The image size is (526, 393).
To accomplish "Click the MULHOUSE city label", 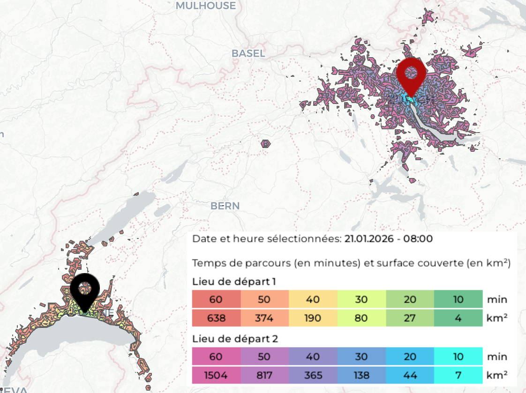I will (x=206, y=6).
